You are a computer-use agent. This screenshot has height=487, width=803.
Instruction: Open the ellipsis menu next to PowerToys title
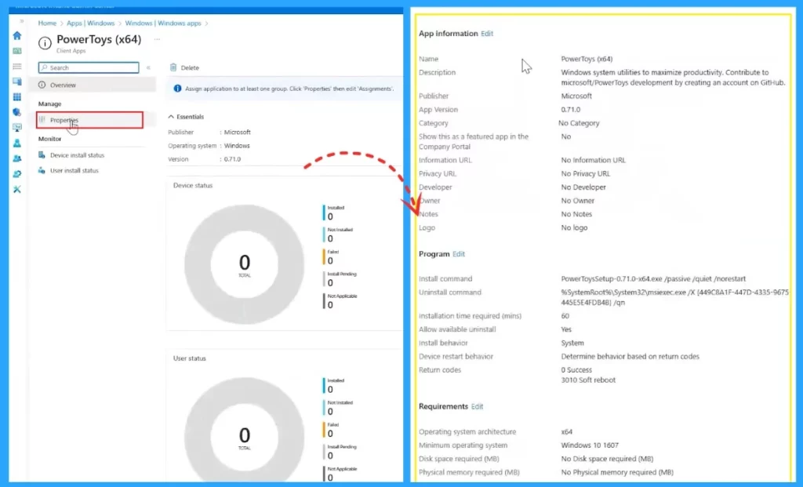(157, 39)
